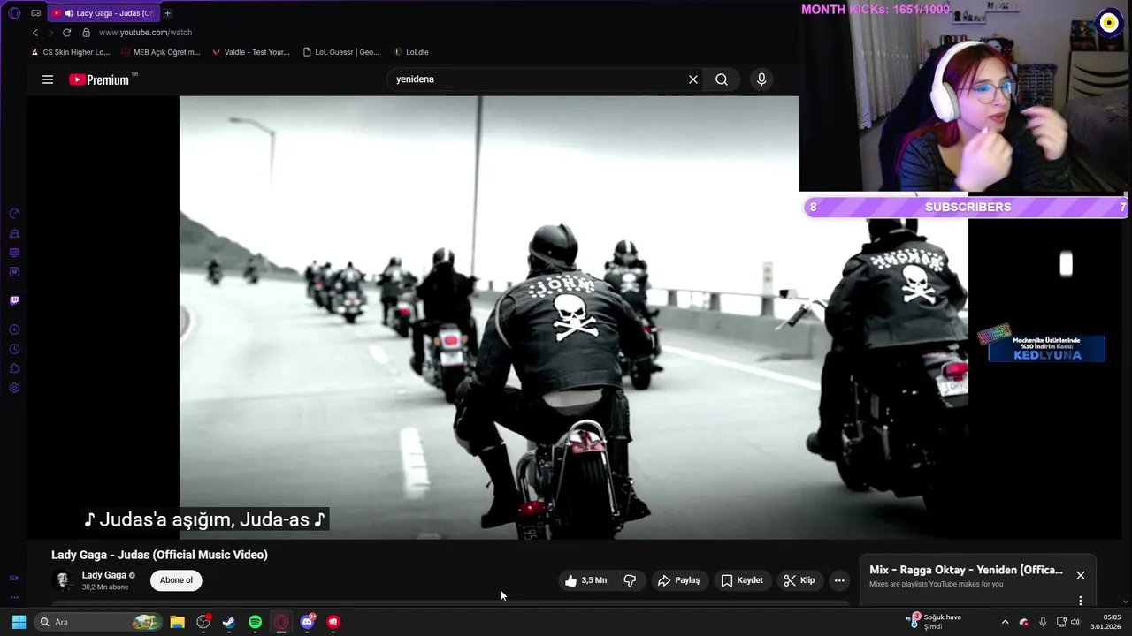Open YouTube hamburger guide menu
Image resolution: width=1132 pixels, height=636 pixels.
[x=48, y=79]
